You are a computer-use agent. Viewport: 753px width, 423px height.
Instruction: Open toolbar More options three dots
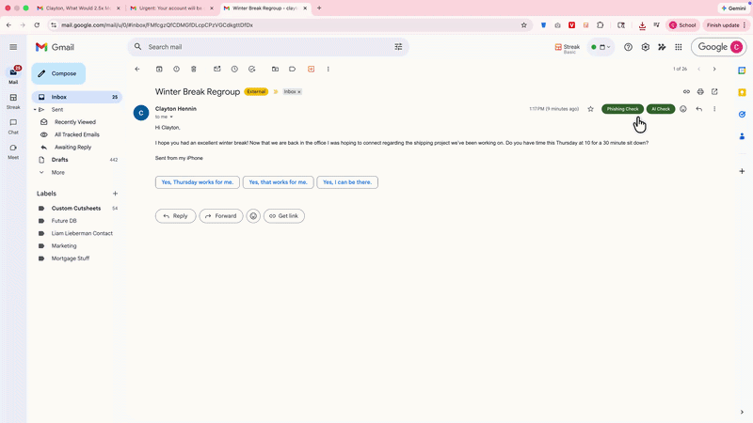click(x=328, y=69)
